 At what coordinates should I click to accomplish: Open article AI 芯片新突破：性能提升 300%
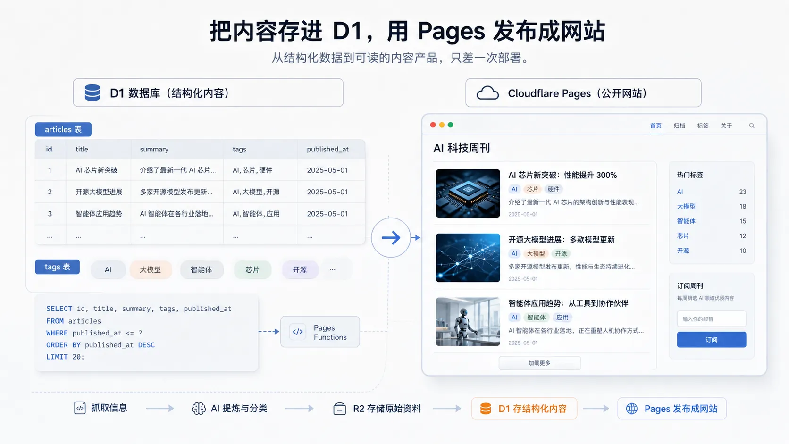[562, 175]
